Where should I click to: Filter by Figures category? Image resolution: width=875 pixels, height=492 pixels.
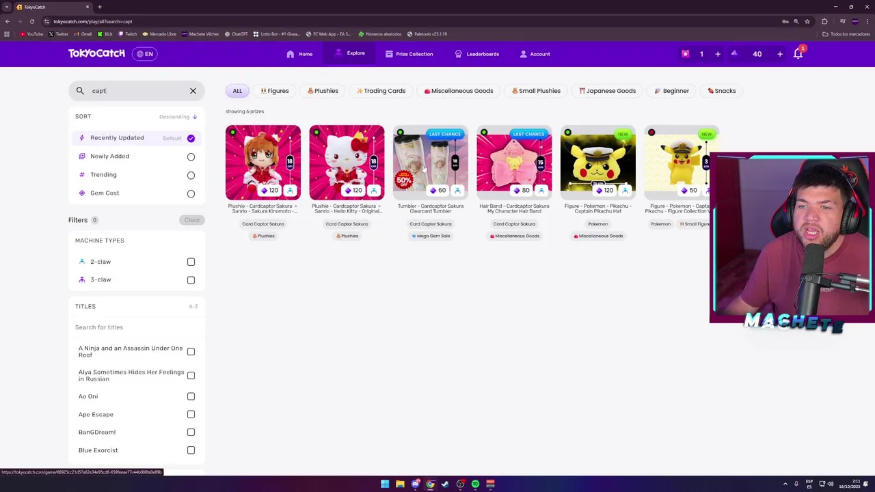[275, 91]
